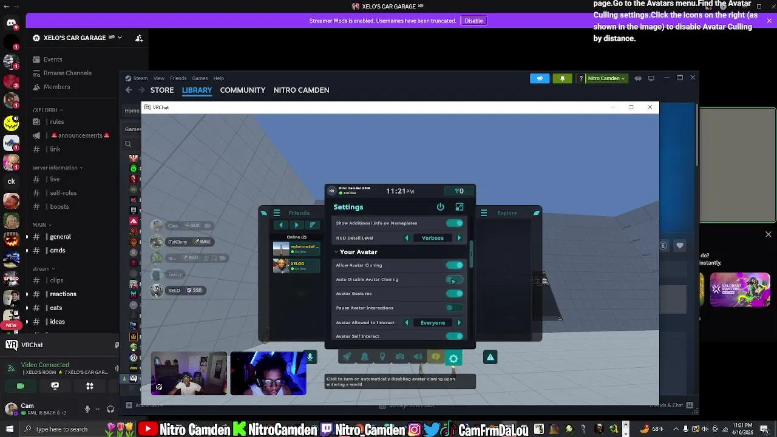Click the Settings panel scrollbar
This screenshot has width=777, height=437.
click(471, 254)
